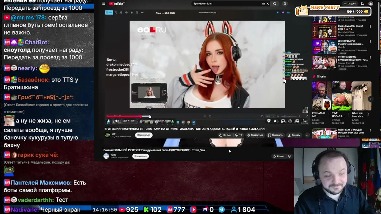Open video settings gear

(x=290, y=121)
